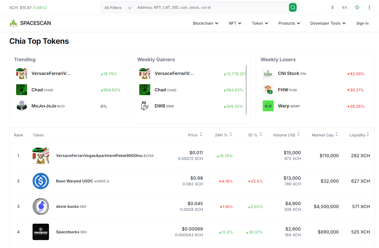The image size is (379, 248).
Task: Open the Developer Tools menu
Action: click(x=328, y=23)
